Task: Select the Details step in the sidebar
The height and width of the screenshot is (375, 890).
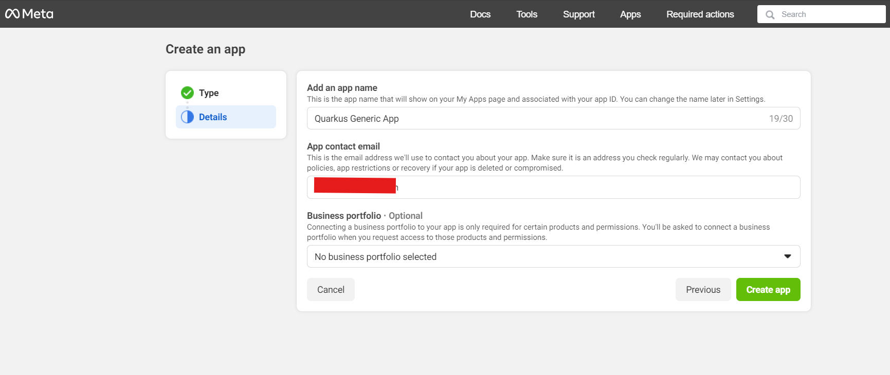Action: 226,117
